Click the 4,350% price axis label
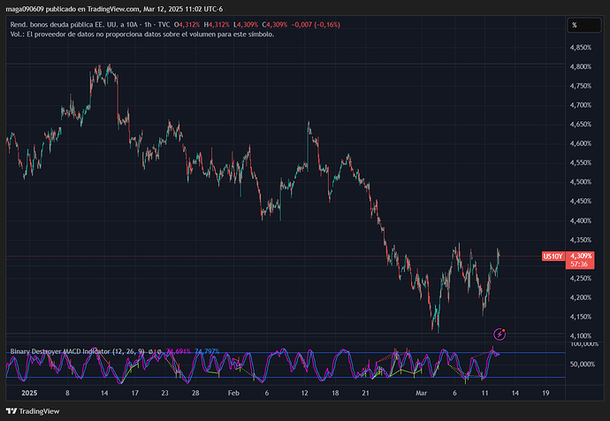Viewport: 610px width, 421px height. coord(581,240)
